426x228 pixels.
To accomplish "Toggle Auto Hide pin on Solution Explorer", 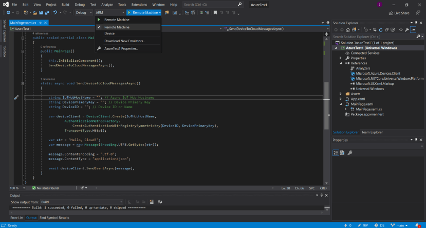I will tap(416, 23).
